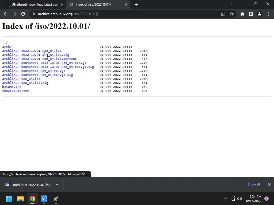
Task: Open the tab search chevron
Action: point(231,4)
